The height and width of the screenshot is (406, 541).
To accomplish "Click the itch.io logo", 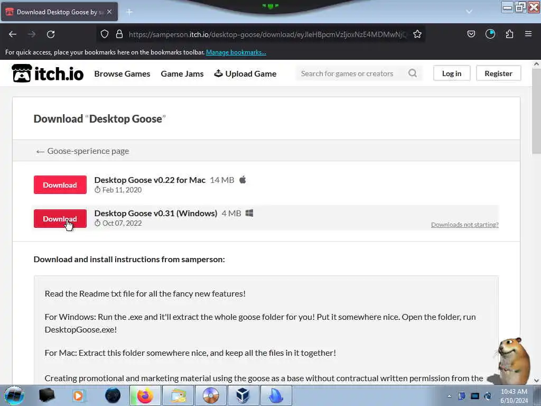I will [x=48, y=73].
